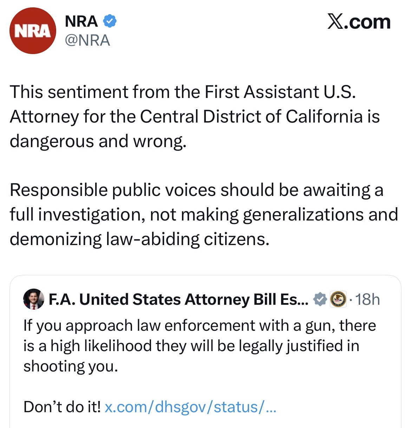
Task: Visit the @NRA handle
Action: 87,40
